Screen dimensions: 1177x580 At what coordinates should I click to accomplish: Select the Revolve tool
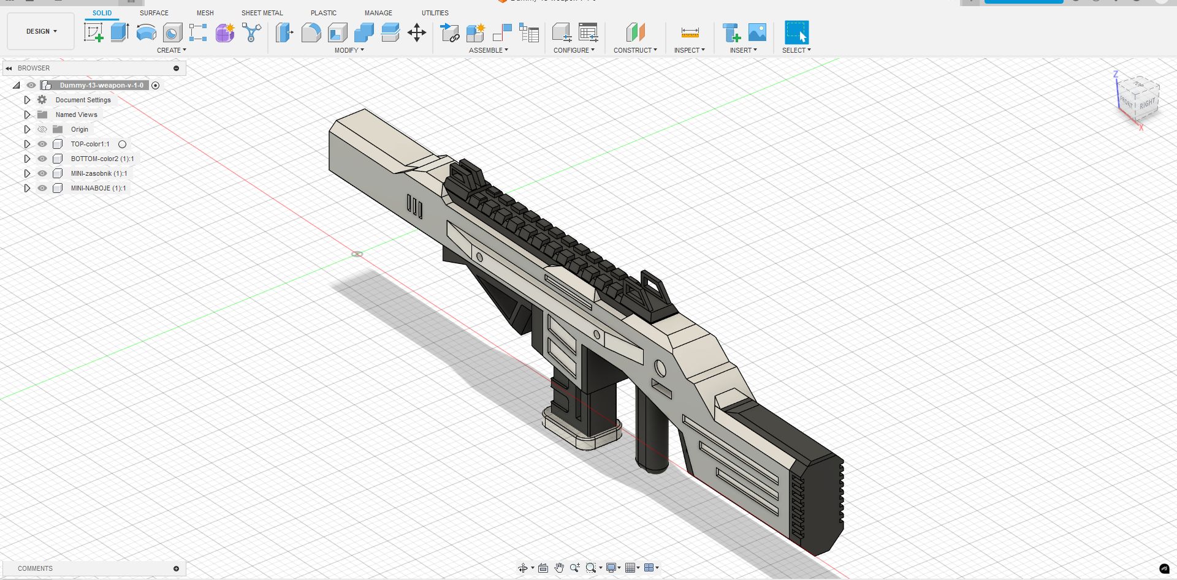point(146,32)
